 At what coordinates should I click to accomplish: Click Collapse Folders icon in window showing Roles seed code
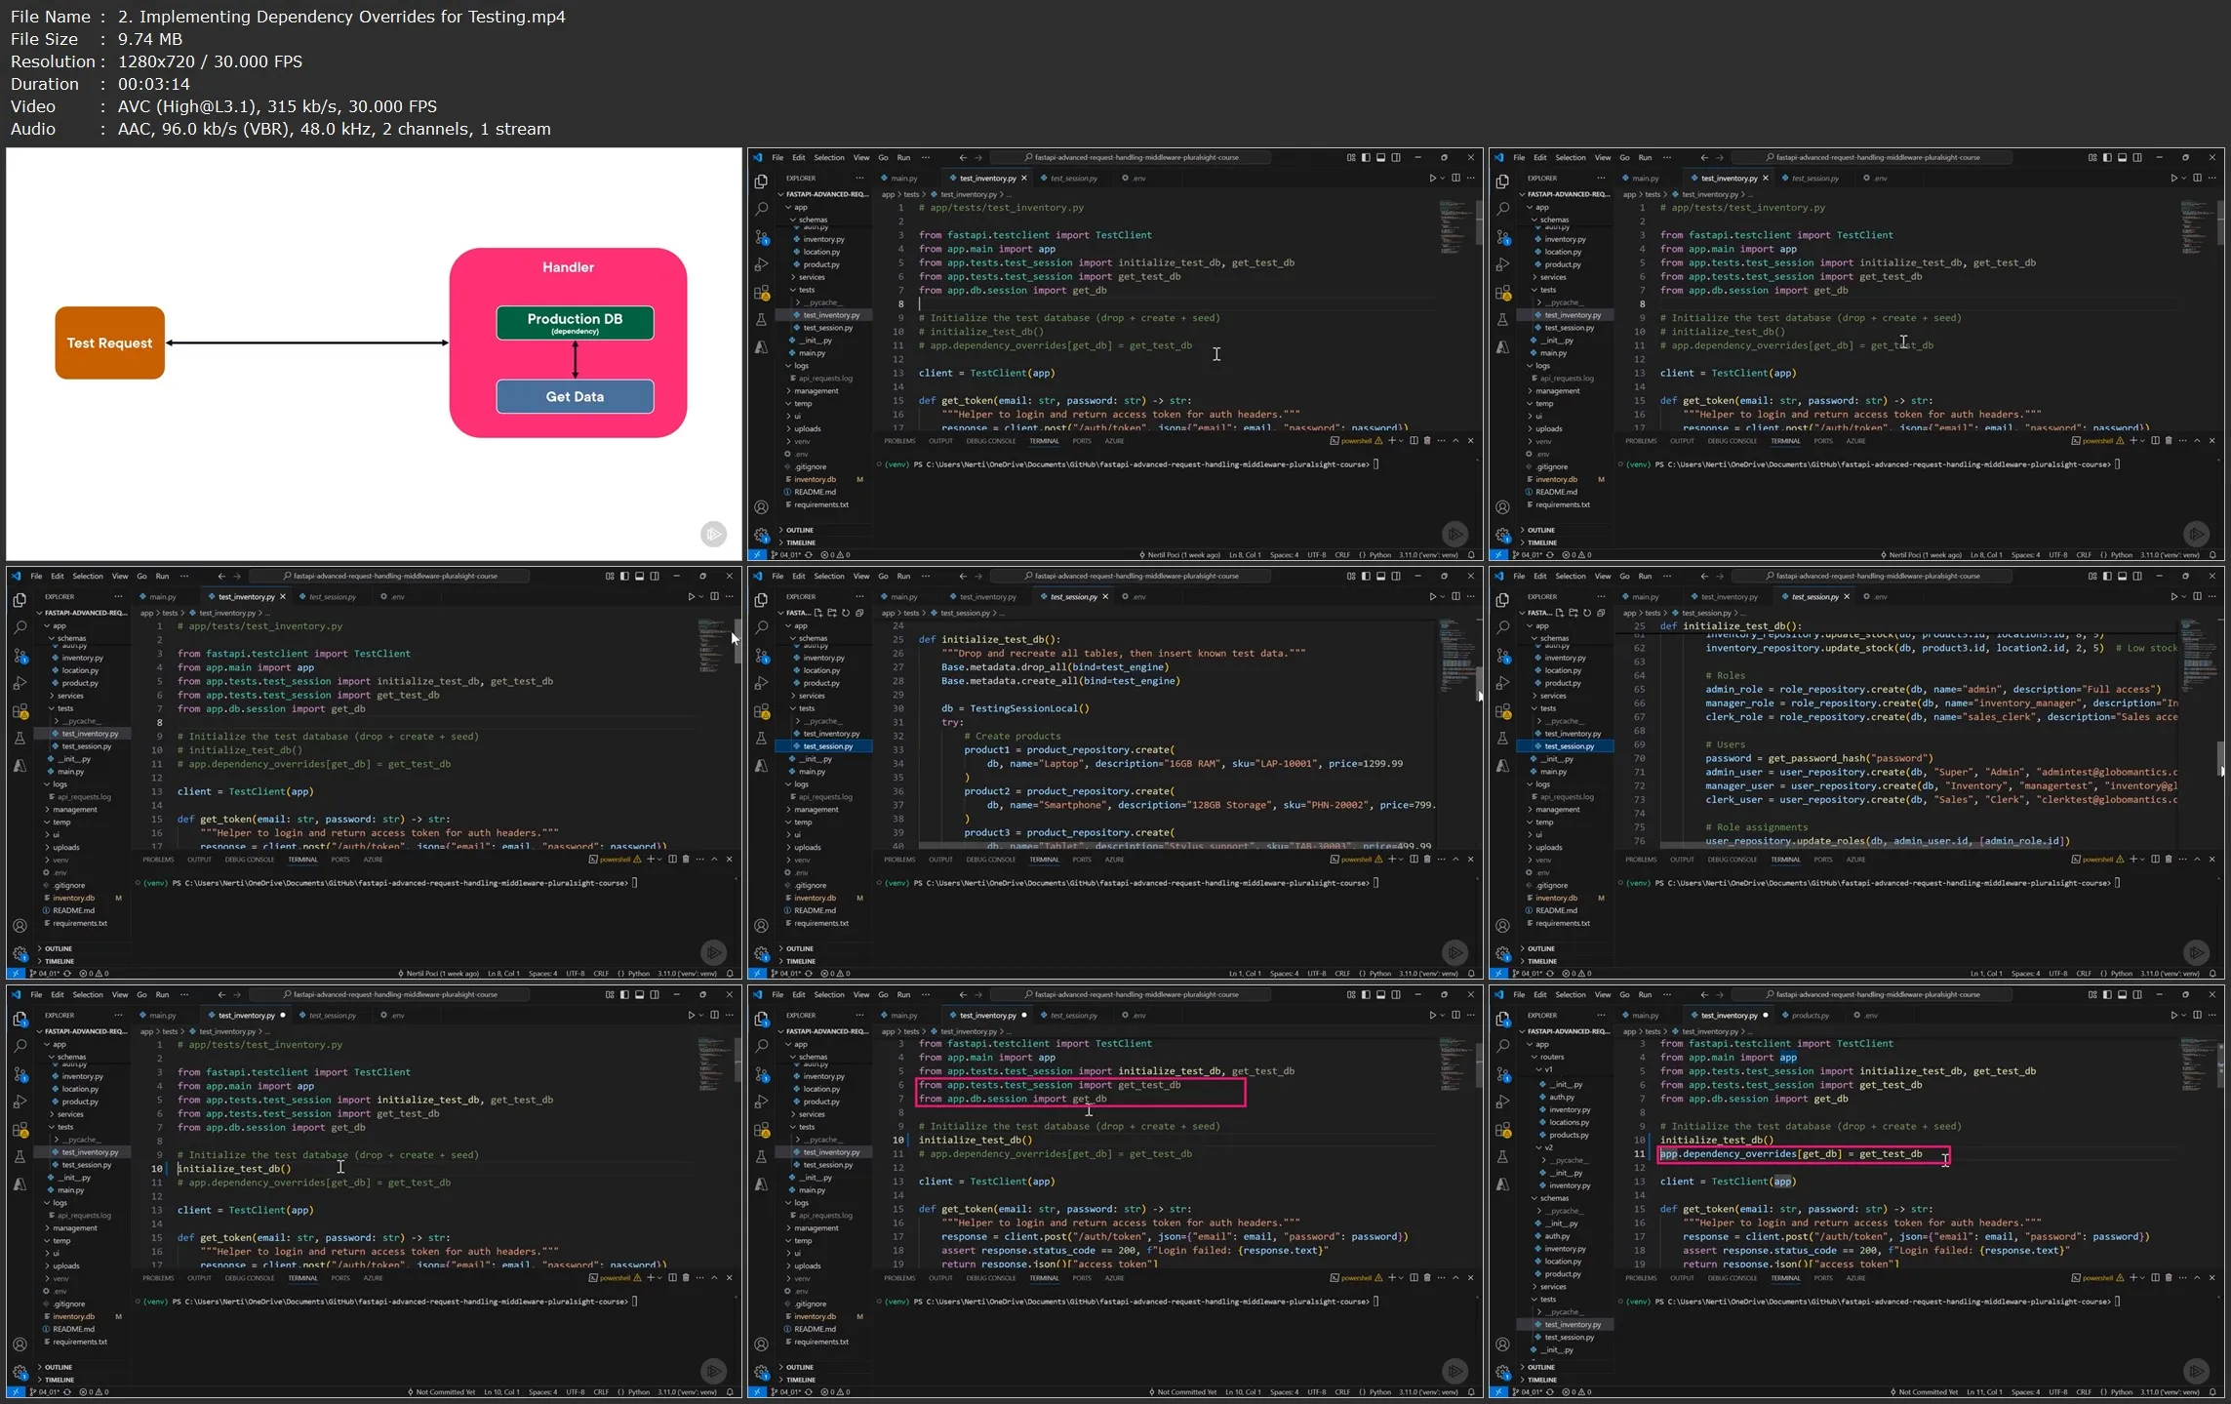click(1601, 613)
